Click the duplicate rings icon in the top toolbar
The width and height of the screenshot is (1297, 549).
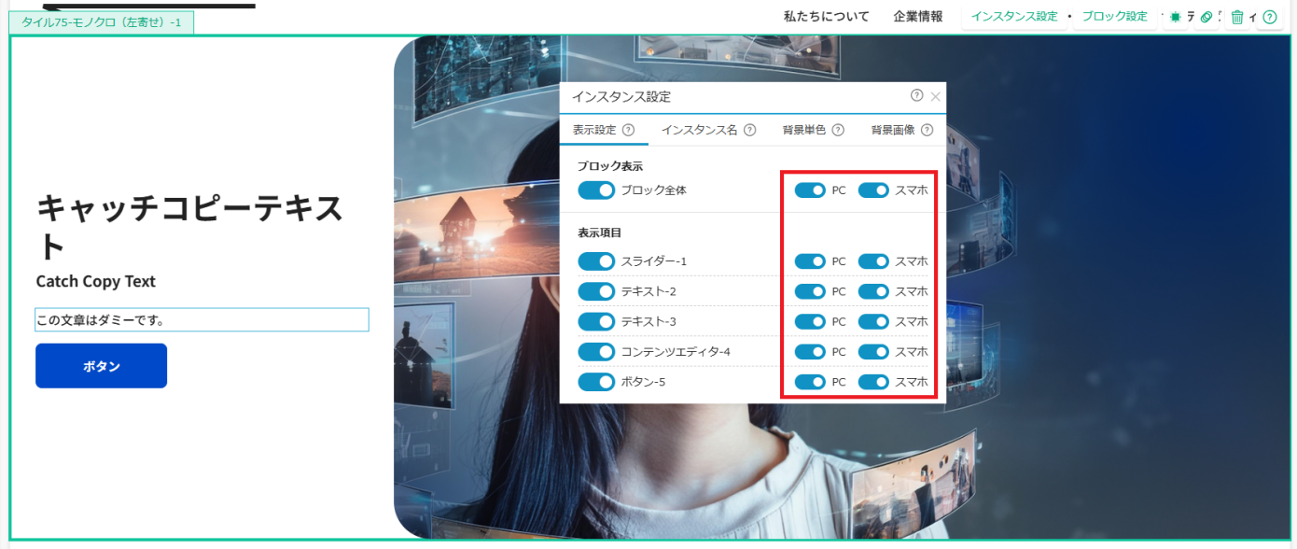(x=1206, y=17)
